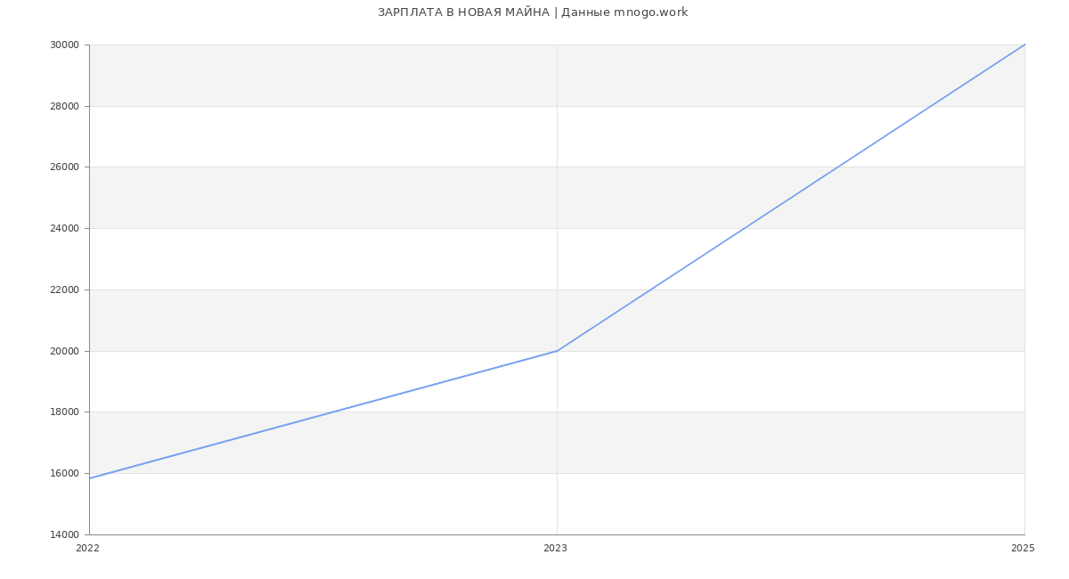Click the line where it crosses 18000
Screen dimensions: 1069x579
point(332,412)
